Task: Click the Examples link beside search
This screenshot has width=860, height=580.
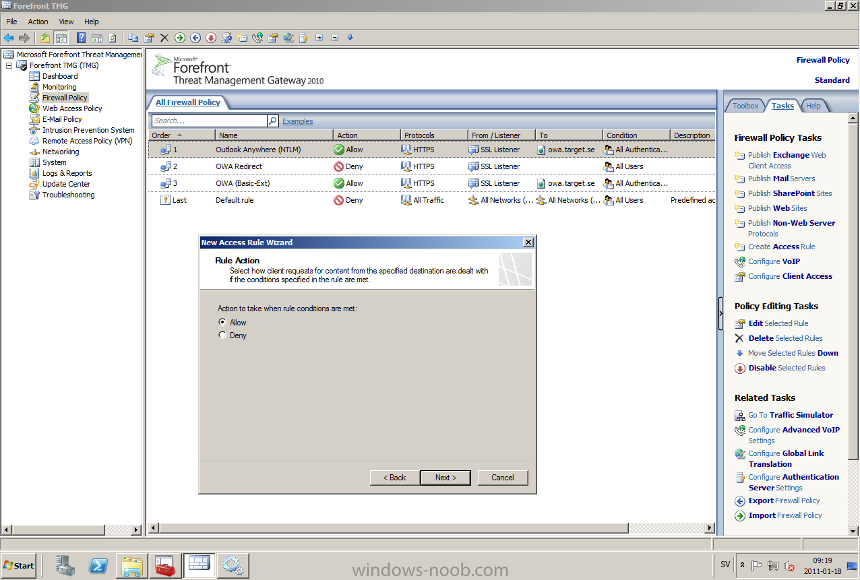Action: [298, 121]
